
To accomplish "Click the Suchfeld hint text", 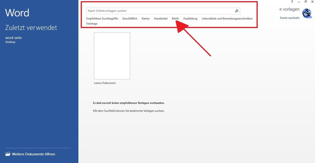I will [x=129, y=111].
